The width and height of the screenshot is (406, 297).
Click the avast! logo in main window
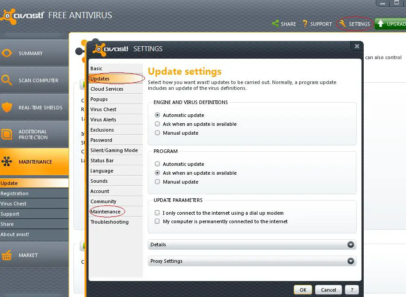23,16
